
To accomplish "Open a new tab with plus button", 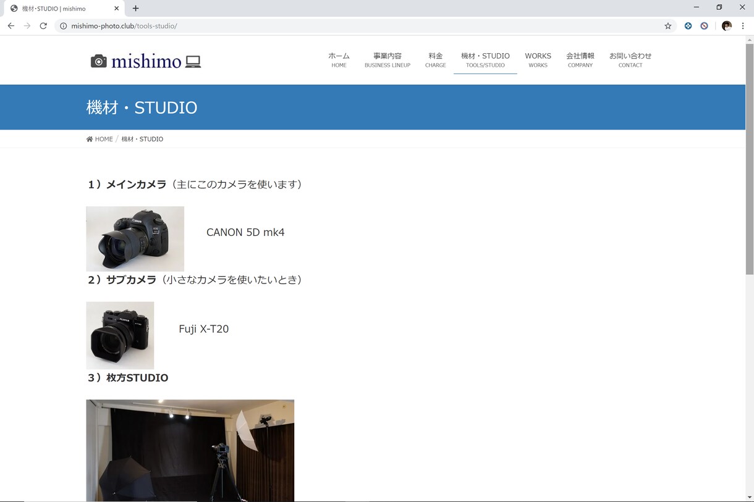I will (135, 9).
